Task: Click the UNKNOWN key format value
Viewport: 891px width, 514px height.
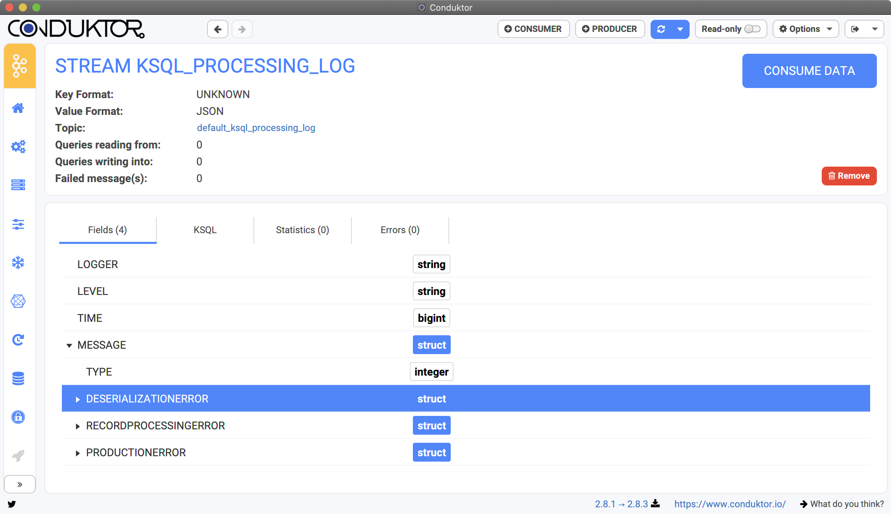Action: click(x=223, y=94)
